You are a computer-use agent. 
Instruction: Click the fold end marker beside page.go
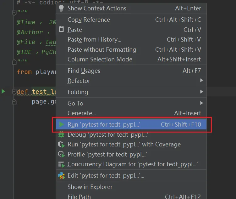14,102
